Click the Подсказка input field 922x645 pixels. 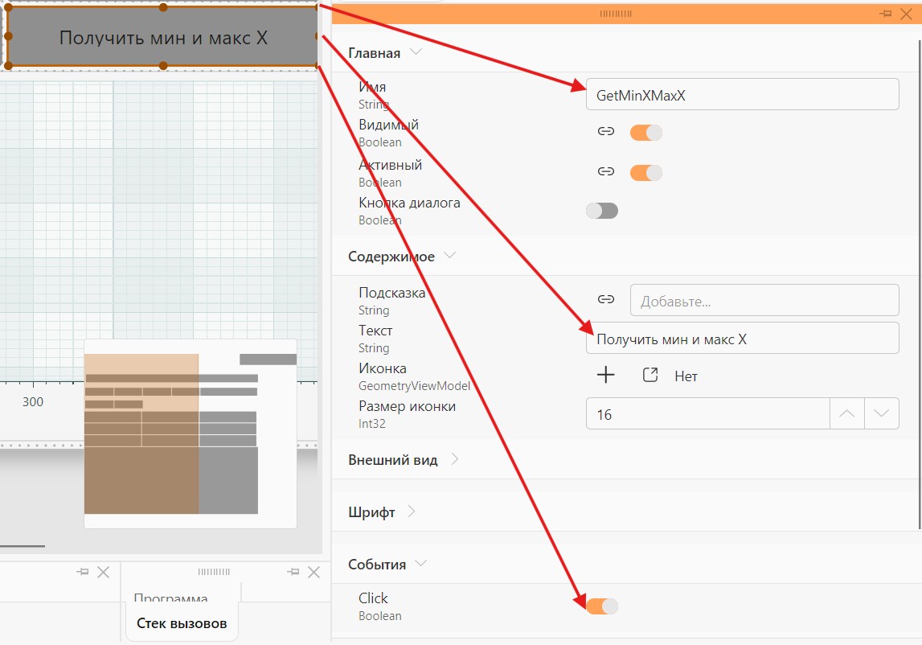pos(764,301)
